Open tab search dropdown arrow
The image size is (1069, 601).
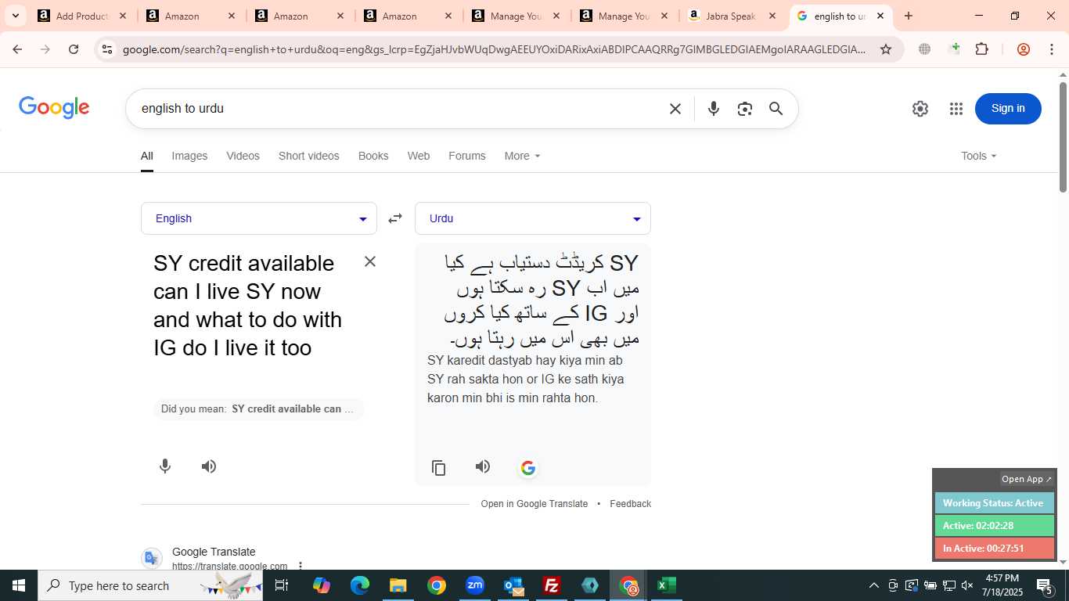click(15, 16)
